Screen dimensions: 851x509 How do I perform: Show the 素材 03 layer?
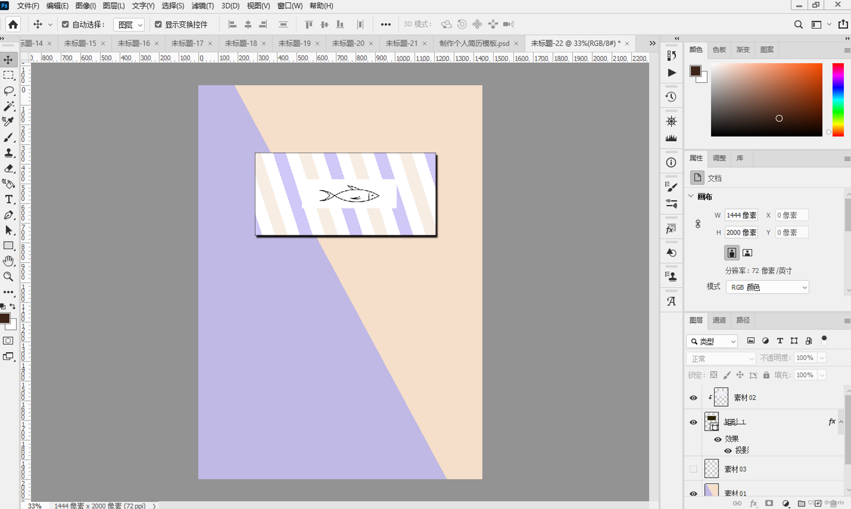click(x=693, y=469)
